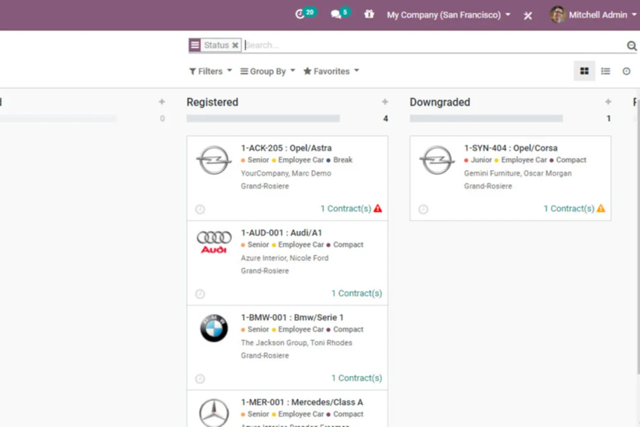
Task: Click the Mitchell Admin avatar picture
Action: pyautogui.click(x=558, y=14)
